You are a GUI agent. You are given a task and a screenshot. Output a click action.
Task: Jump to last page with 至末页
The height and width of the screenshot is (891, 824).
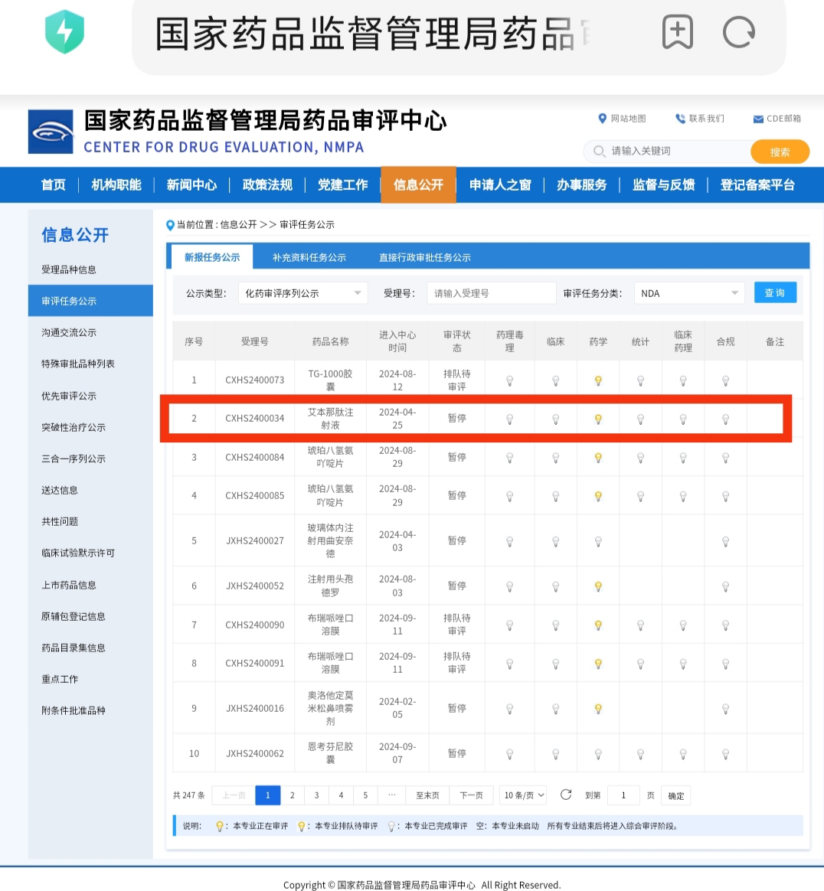click(427, 795)
